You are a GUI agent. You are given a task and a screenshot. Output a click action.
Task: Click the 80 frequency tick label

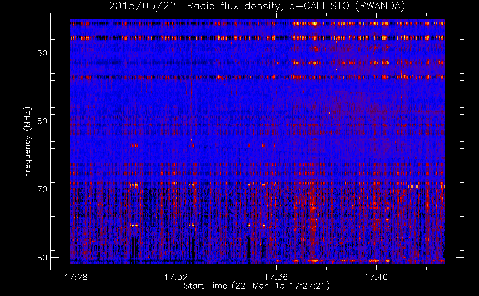pos(43,258)
